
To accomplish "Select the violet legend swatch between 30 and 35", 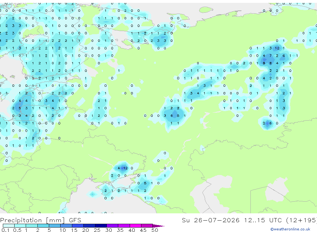I will 113,226.
